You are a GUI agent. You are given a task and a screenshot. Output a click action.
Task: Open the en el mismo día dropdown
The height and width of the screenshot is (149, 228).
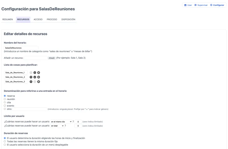[62, 121]
